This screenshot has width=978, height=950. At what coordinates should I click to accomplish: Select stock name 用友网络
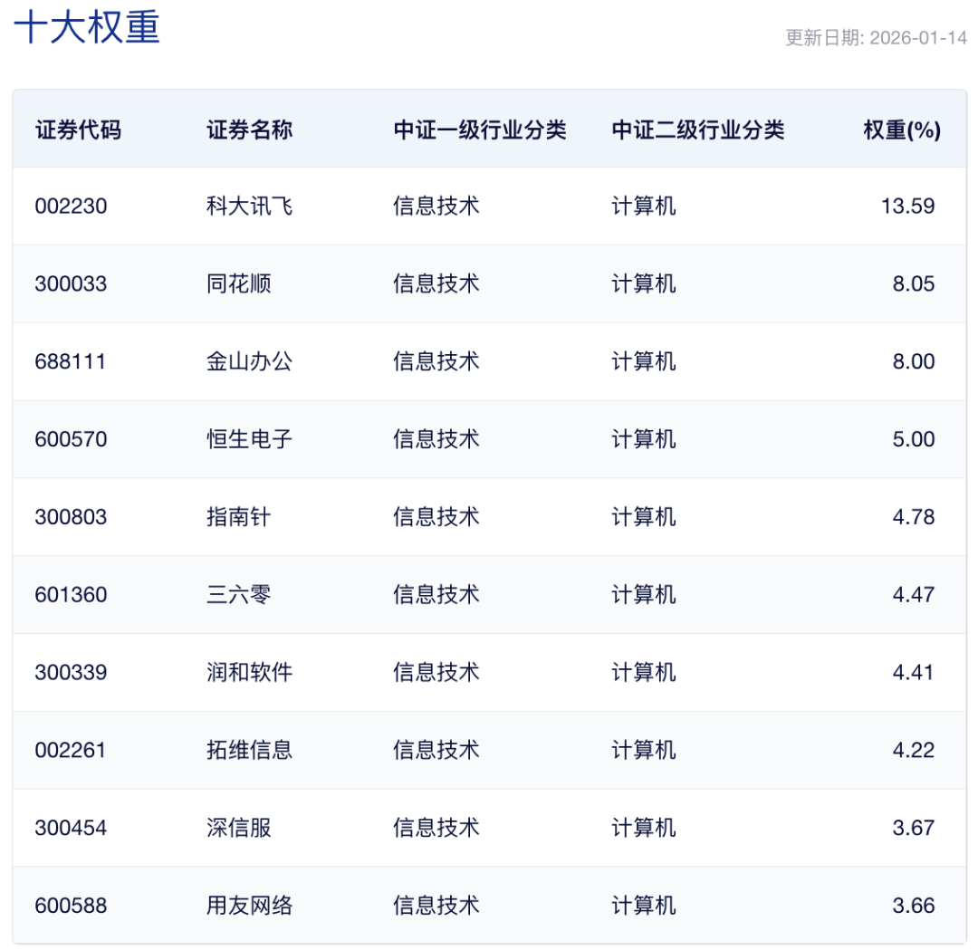pos(250,906)
